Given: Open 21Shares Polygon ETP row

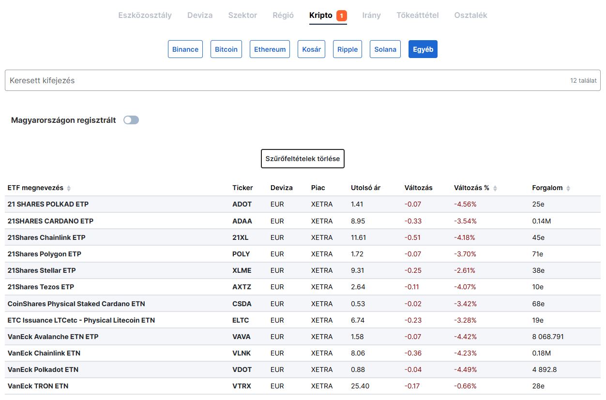Looking at the screenshot, I should [x=303, y=254].
